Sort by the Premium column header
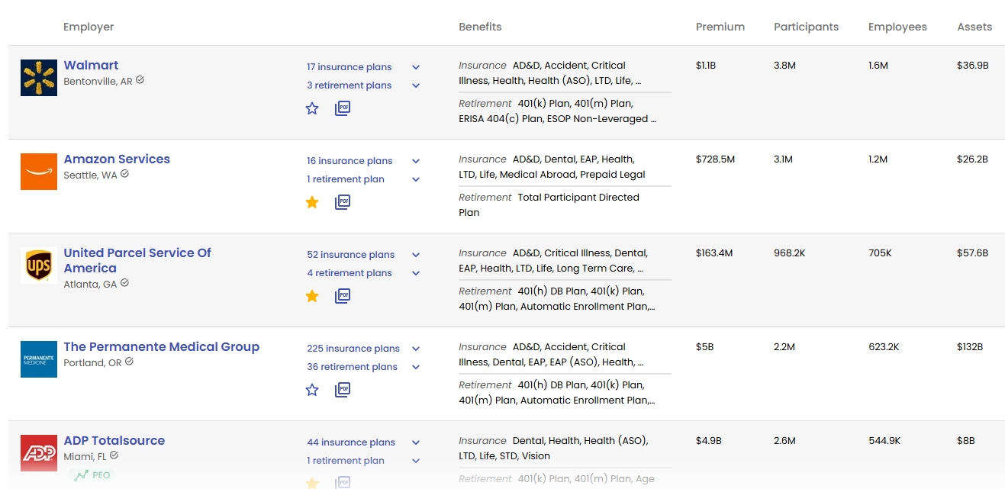 pyautogui.click(x=720, y=27)
